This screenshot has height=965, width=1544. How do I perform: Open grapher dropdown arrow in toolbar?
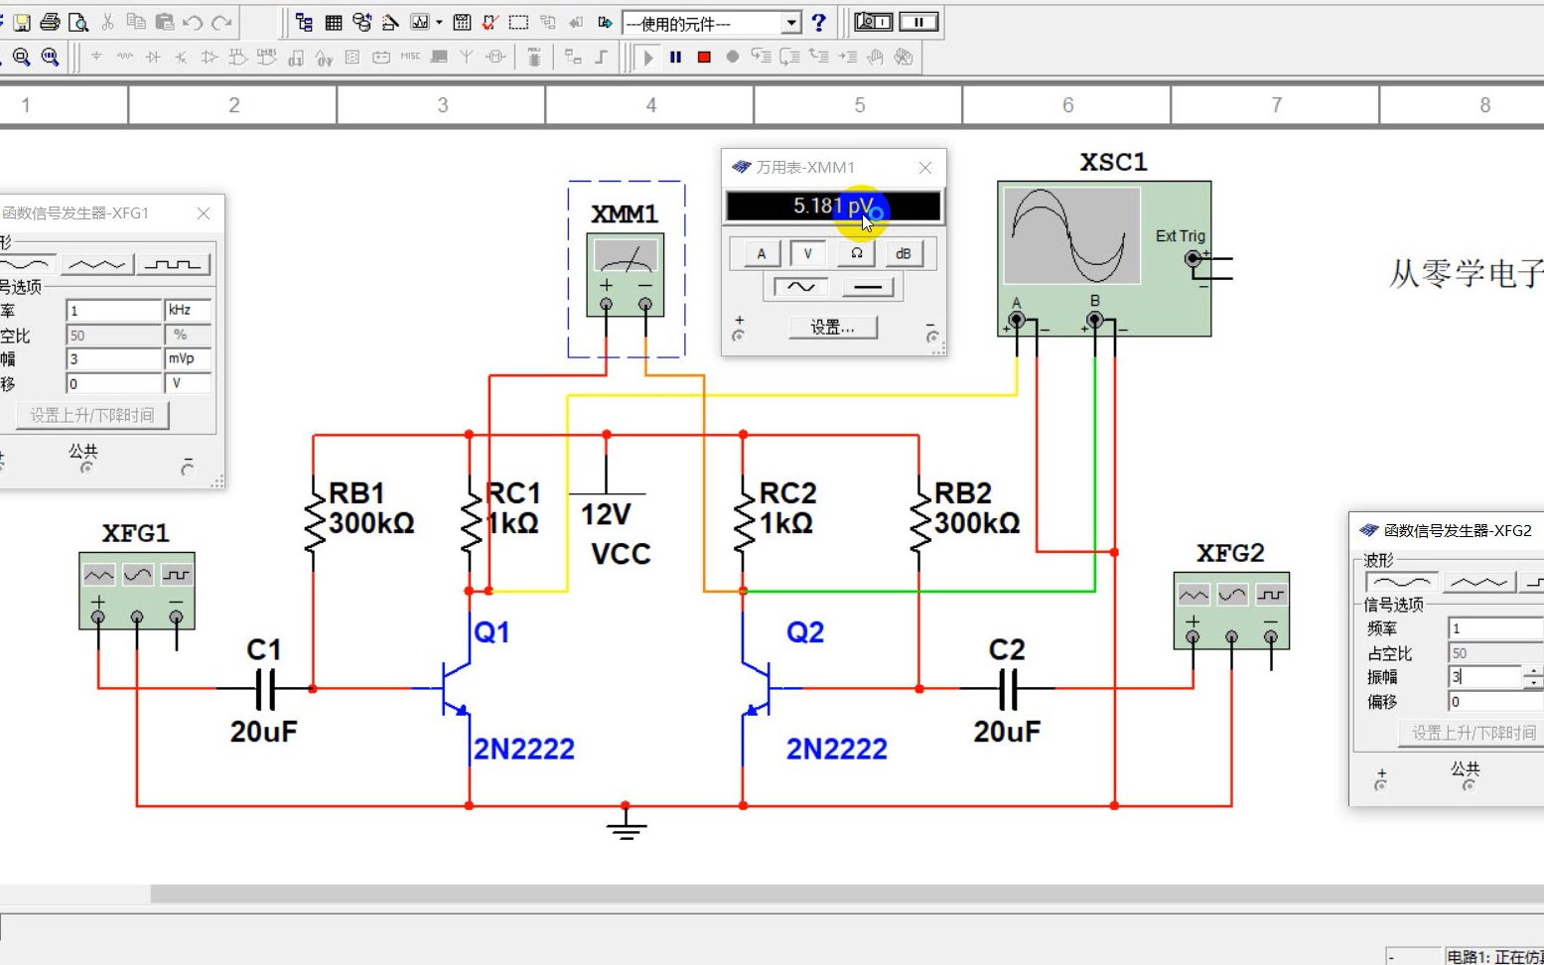point(439,22)
